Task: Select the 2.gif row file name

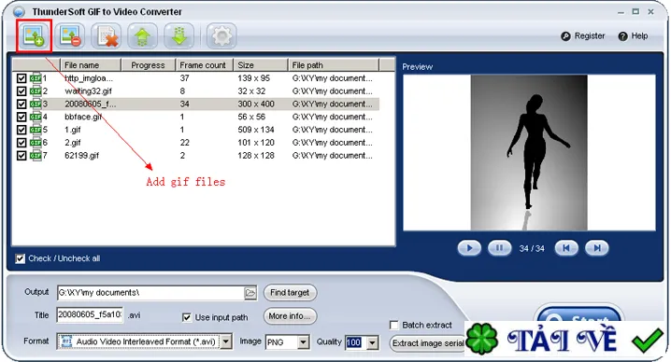Action: 73,143
